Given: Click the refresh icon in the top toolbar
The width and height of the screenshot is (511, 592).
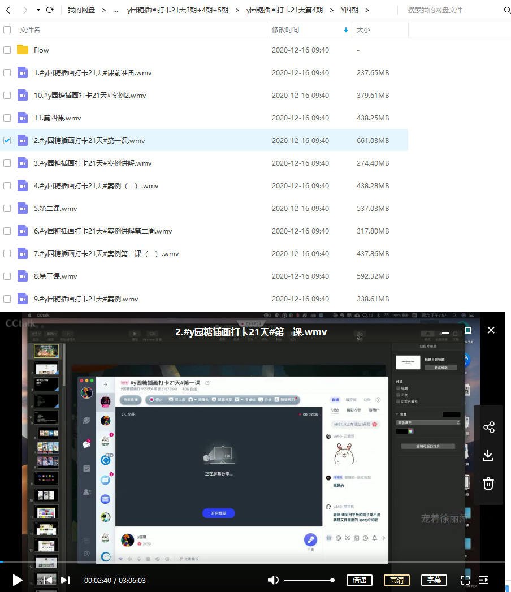Looking at the screenshot, I should (50, 10).
